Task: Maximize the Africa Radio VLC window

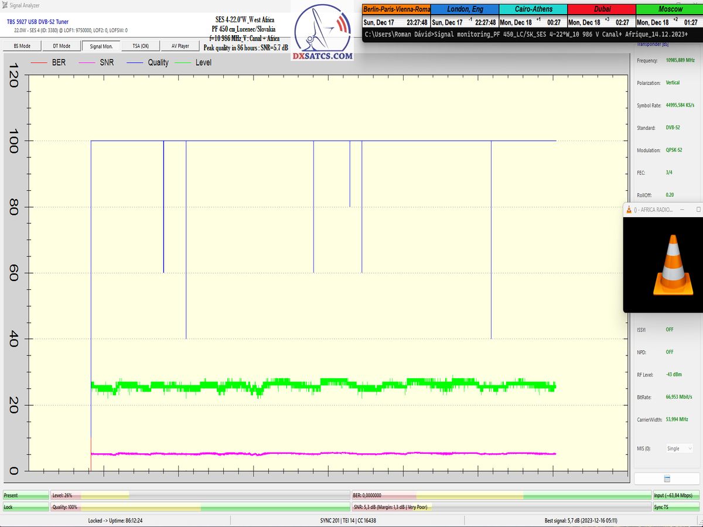Action: pos(698,209)
